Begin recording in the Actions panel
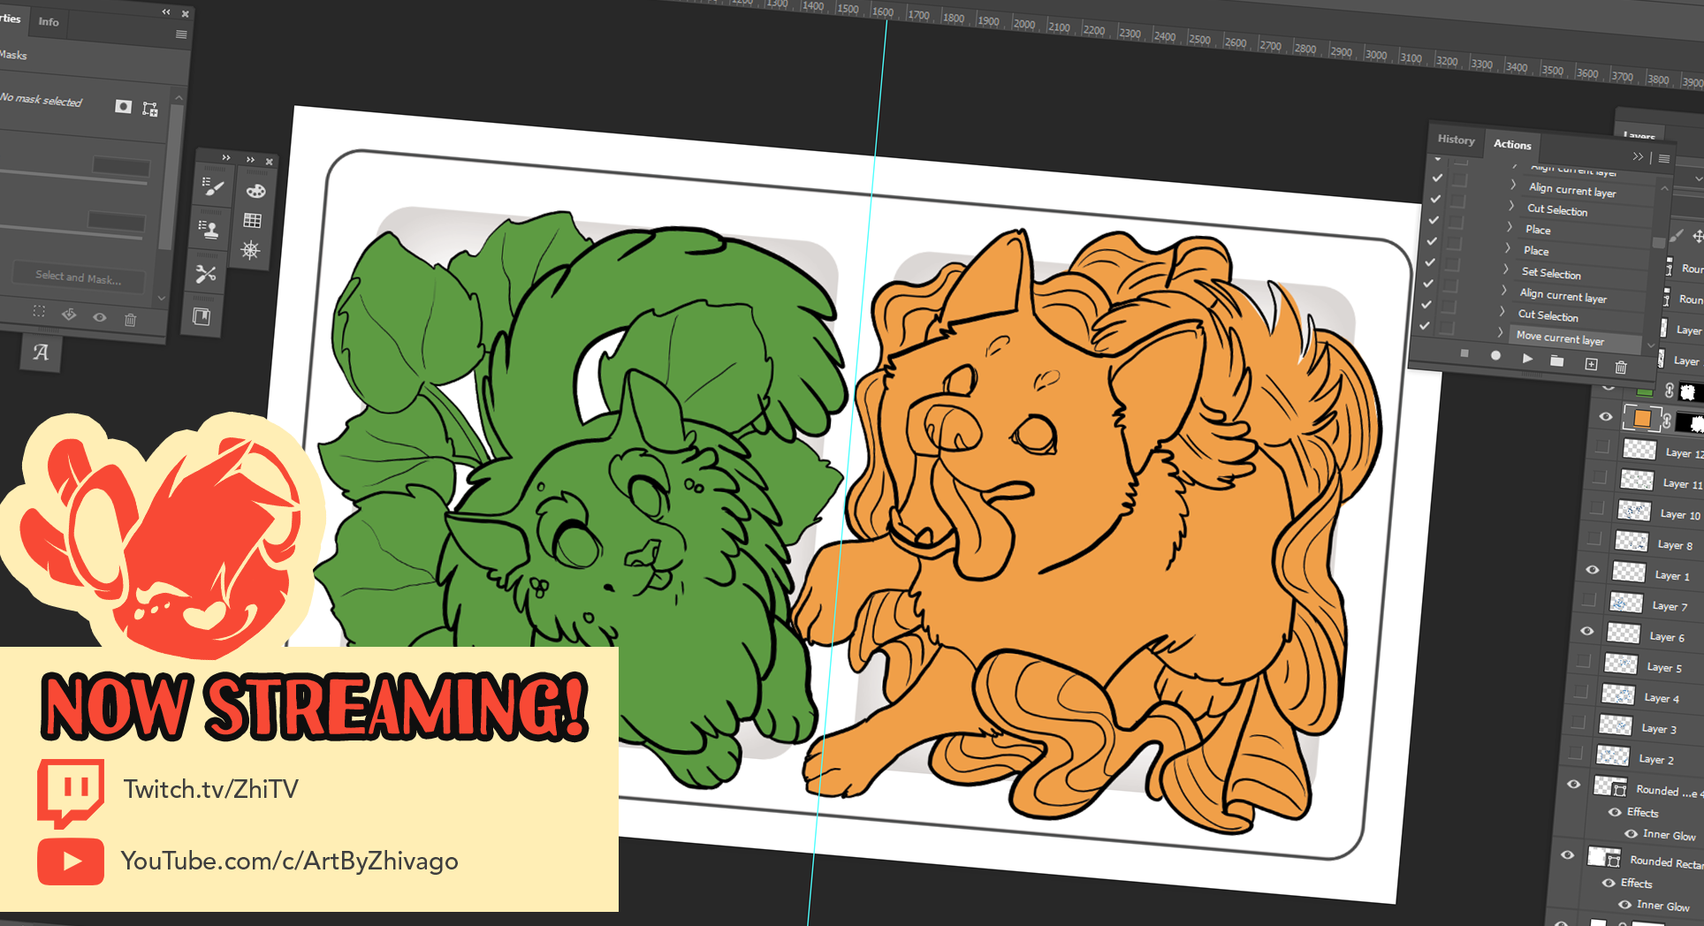This screenshot has width=1704, height=926. (x=1495, y=355)
